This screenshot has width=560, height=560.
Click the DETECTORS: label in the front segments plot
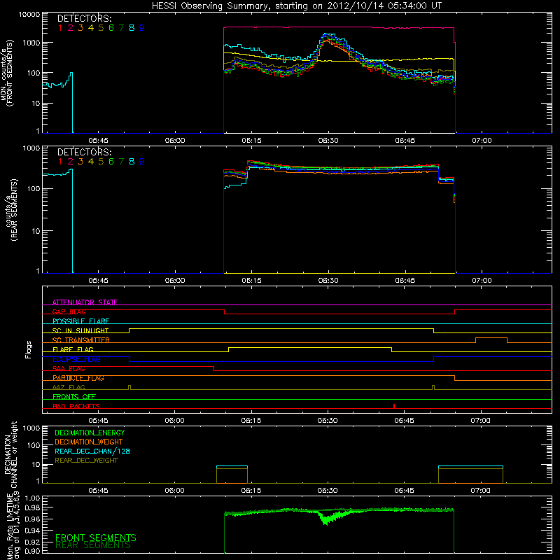[x=84, y=18]
